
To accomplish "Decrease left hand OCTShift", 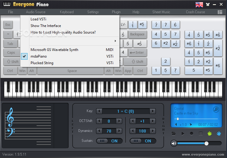I will 99,121.
